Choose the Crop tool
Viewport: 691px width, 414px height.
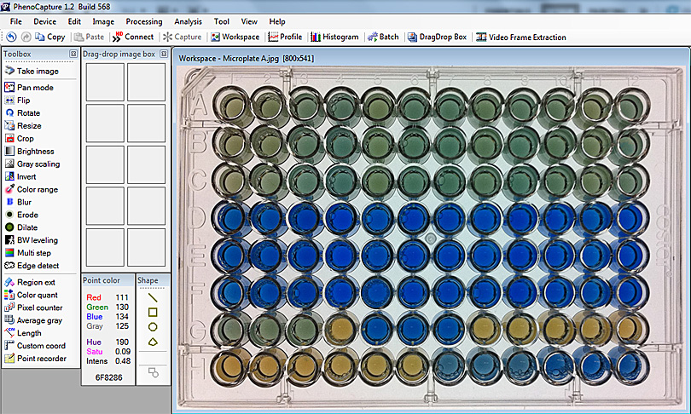[x=26, y=139]
